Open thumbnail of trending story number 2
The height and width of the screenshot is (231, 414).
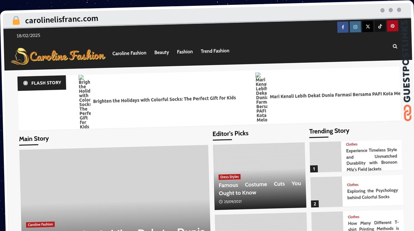tap(326, 192)
